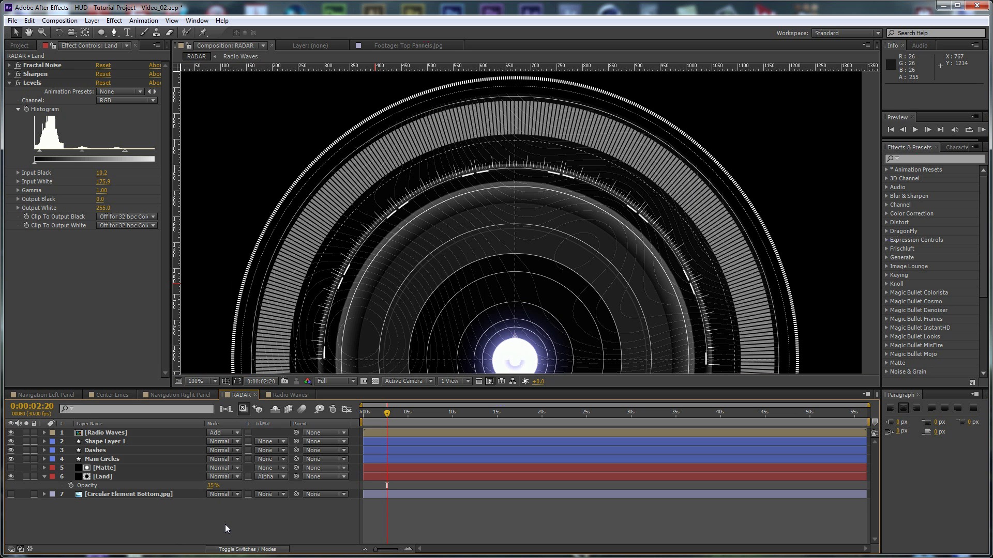The width and height of the screenshot is (993, 558).
Task: Show Circular Element Bottom.jpg layer visibility
Action: 11,494
